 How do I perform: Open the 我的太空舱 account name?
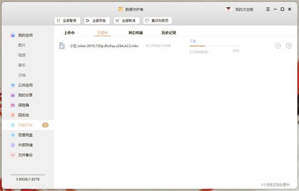(244, 9)
